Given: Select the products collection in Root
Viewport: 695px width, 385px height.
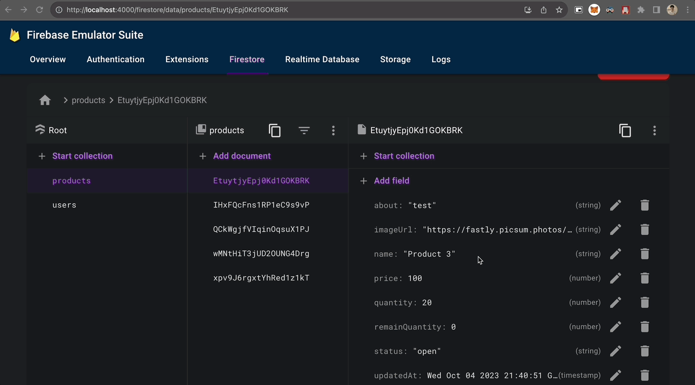Looking at the screenshot, I should [107, 181].
